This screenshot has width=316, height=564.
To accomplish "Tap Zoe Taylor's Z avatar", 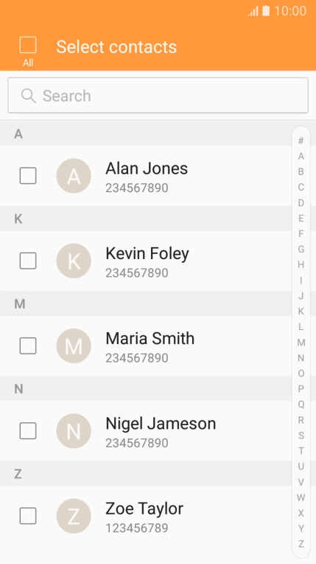I will pos(74,516).
